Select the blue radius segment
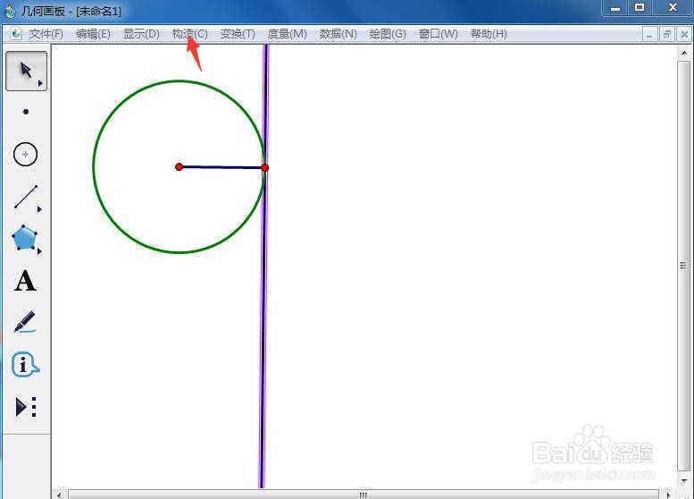This screenshot has height=499, width=694. [x=222, y=167]
